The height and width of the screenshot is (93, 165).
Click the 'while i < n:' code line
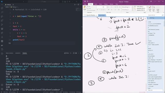coord(19,30)
